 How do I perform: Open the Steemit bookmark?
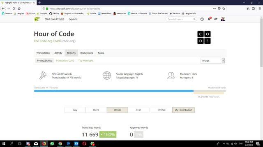point(7,13)
